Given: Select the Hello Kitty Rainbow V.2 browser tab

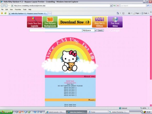Looking at the screenshot, I should tap(28, 13).
